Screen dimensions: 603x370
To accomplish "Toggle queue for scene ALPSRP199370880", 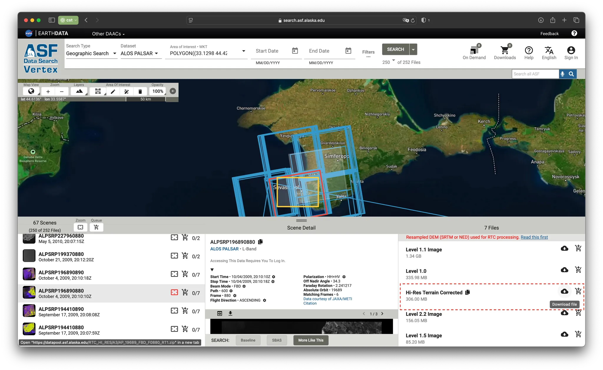I will [x=185, y=256].
